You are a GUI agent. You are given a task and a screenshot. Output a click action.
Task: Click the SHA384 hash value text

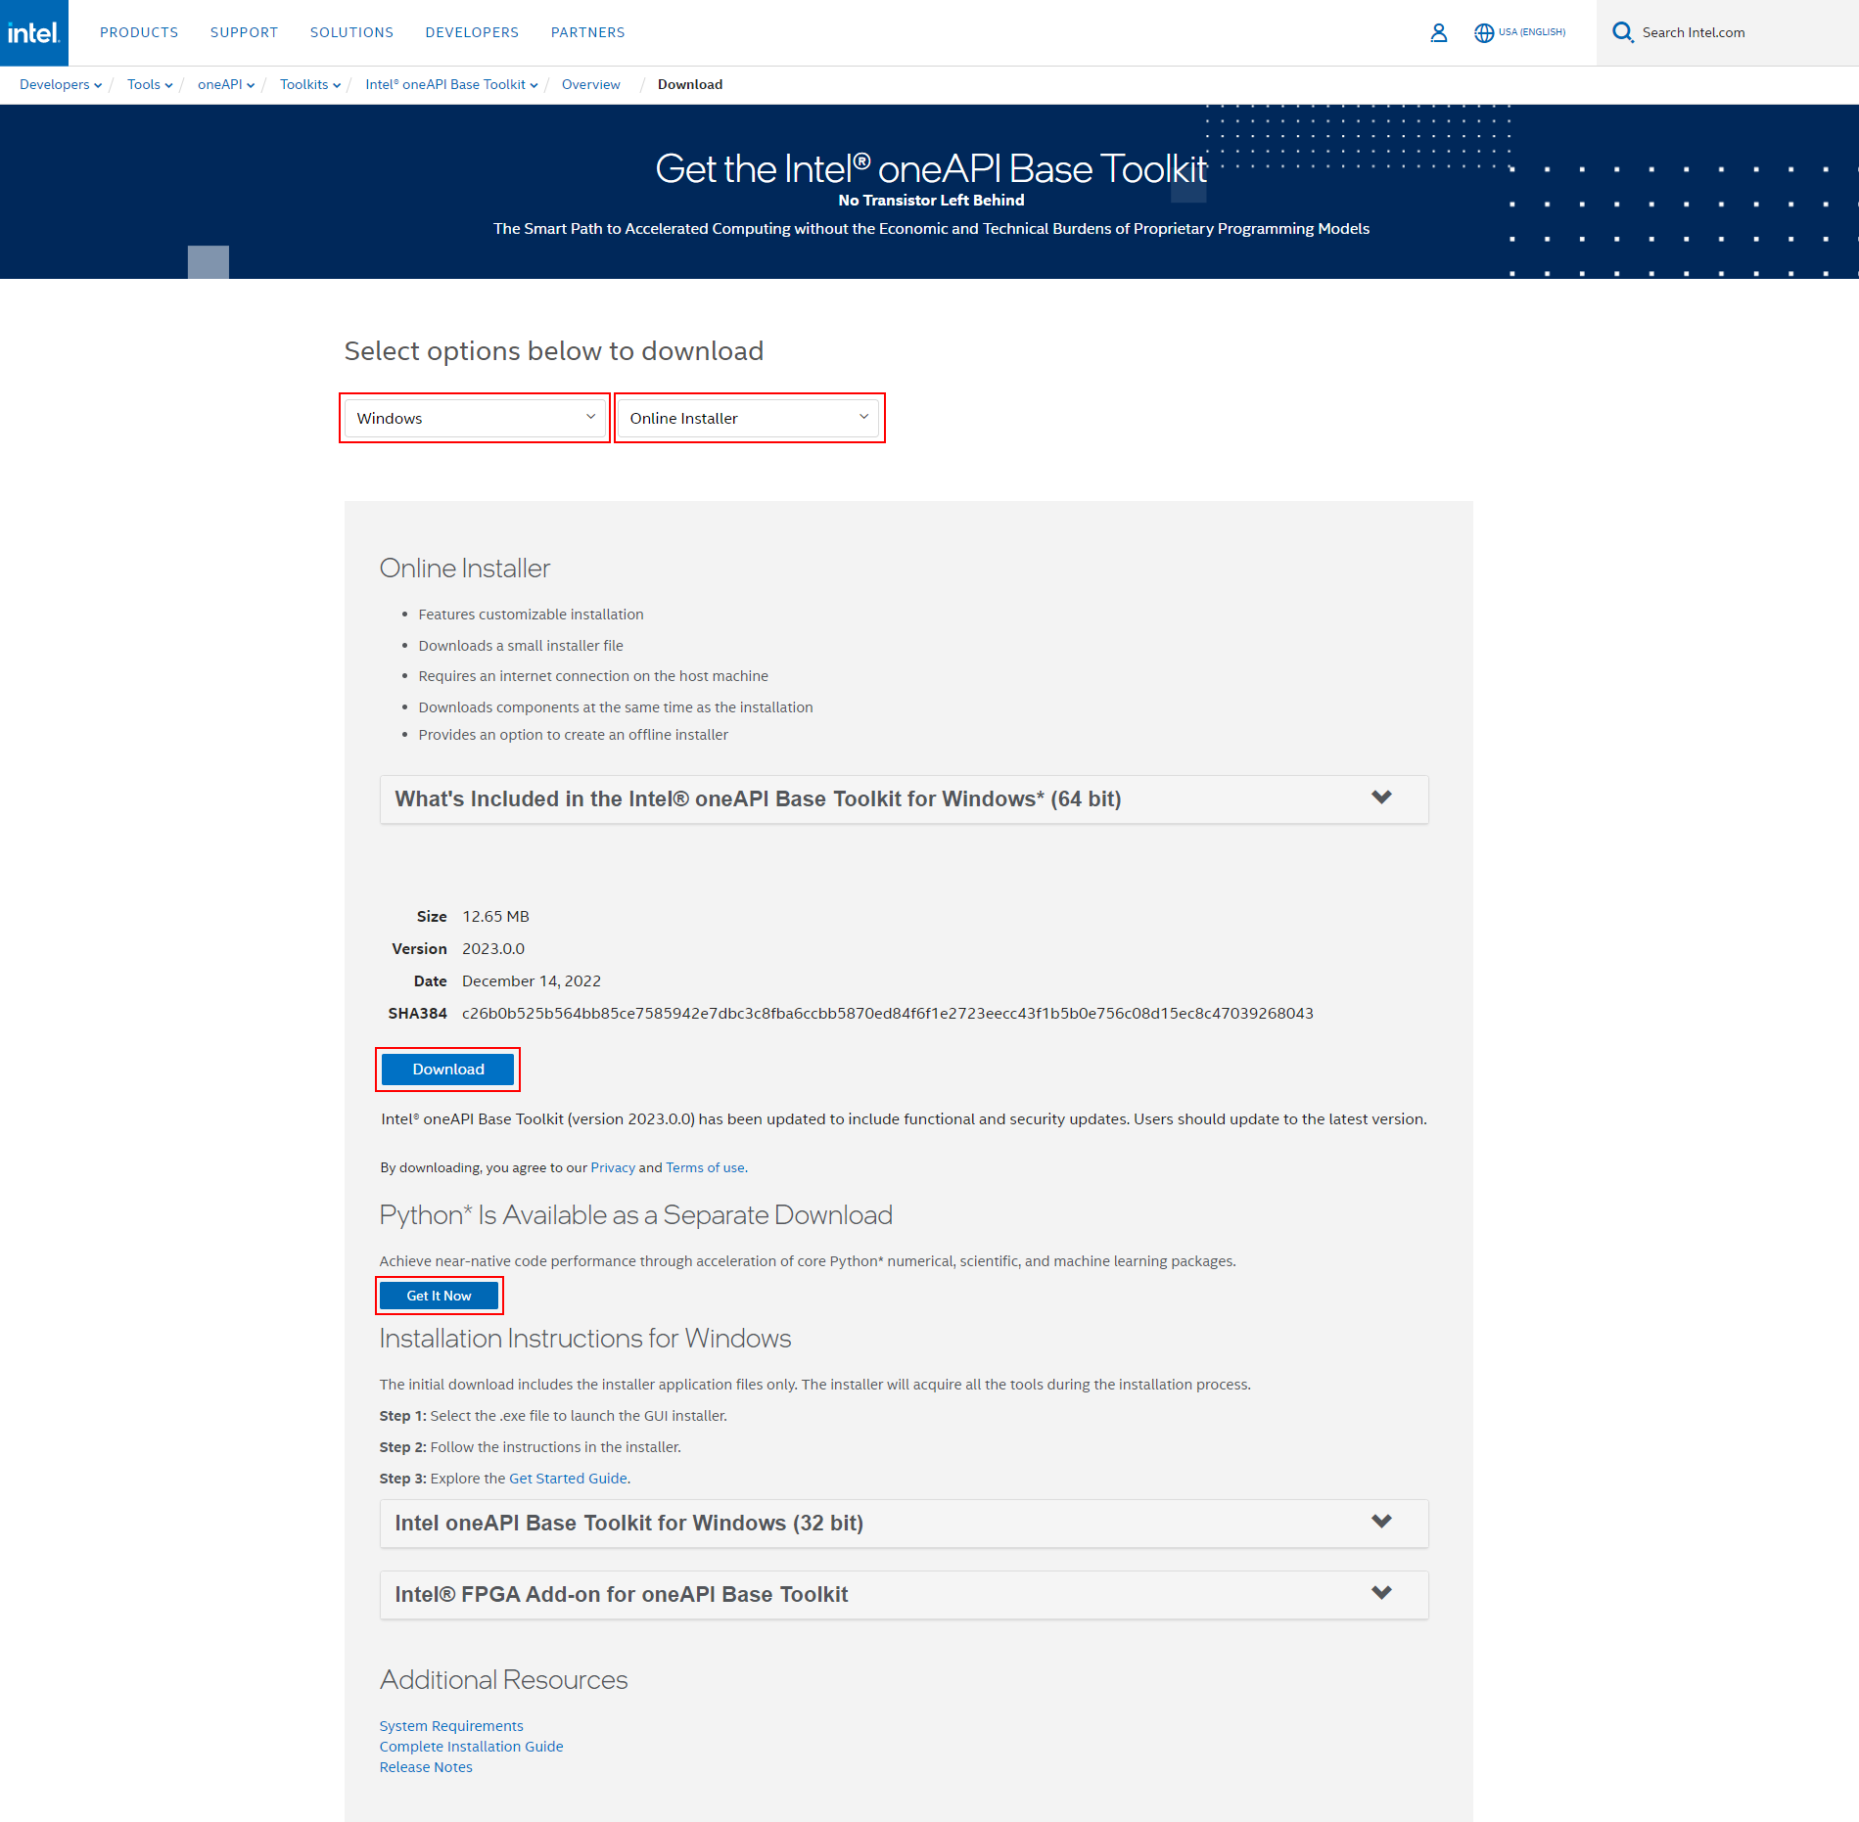coord(888,1014)
